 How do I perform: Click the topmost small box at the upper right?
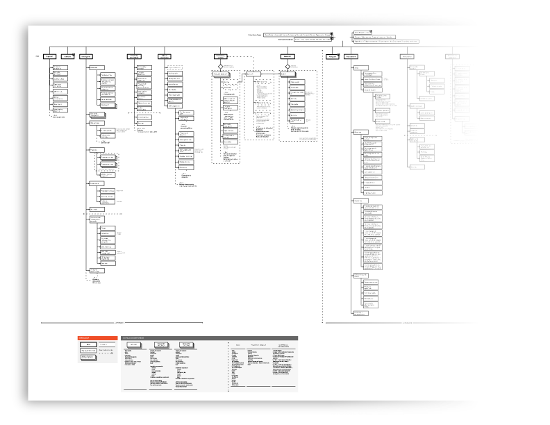(362, 32)
